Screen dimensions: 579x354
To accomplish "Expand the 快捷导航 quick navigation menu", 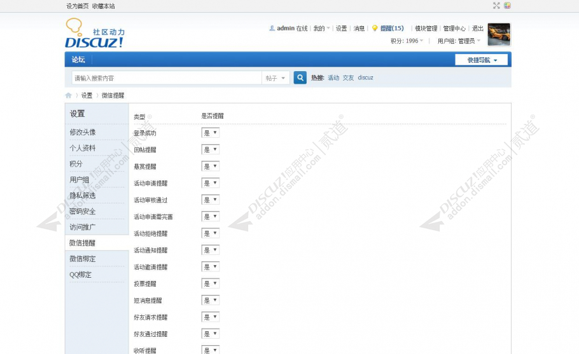I will 482,60.
